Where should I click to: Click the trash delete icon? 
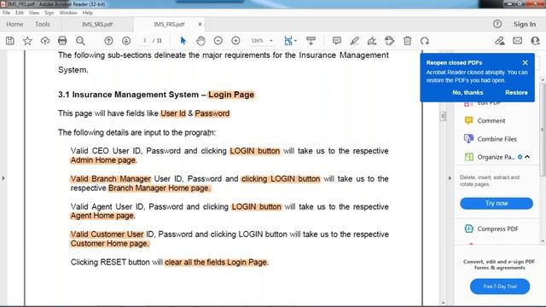click(407, 41)
